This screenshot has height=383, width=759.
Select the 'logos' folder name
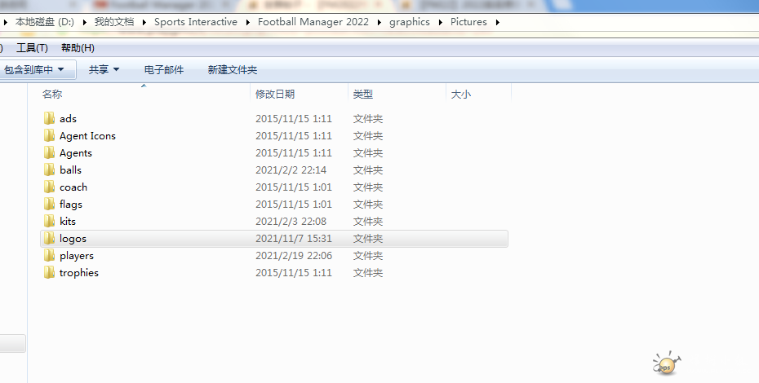click(73, 239)
